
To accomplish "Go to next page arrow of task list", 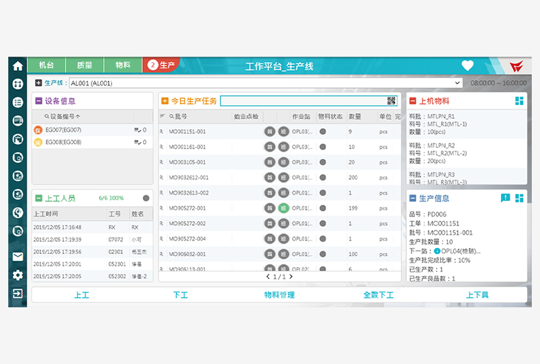I will (291, 277).
